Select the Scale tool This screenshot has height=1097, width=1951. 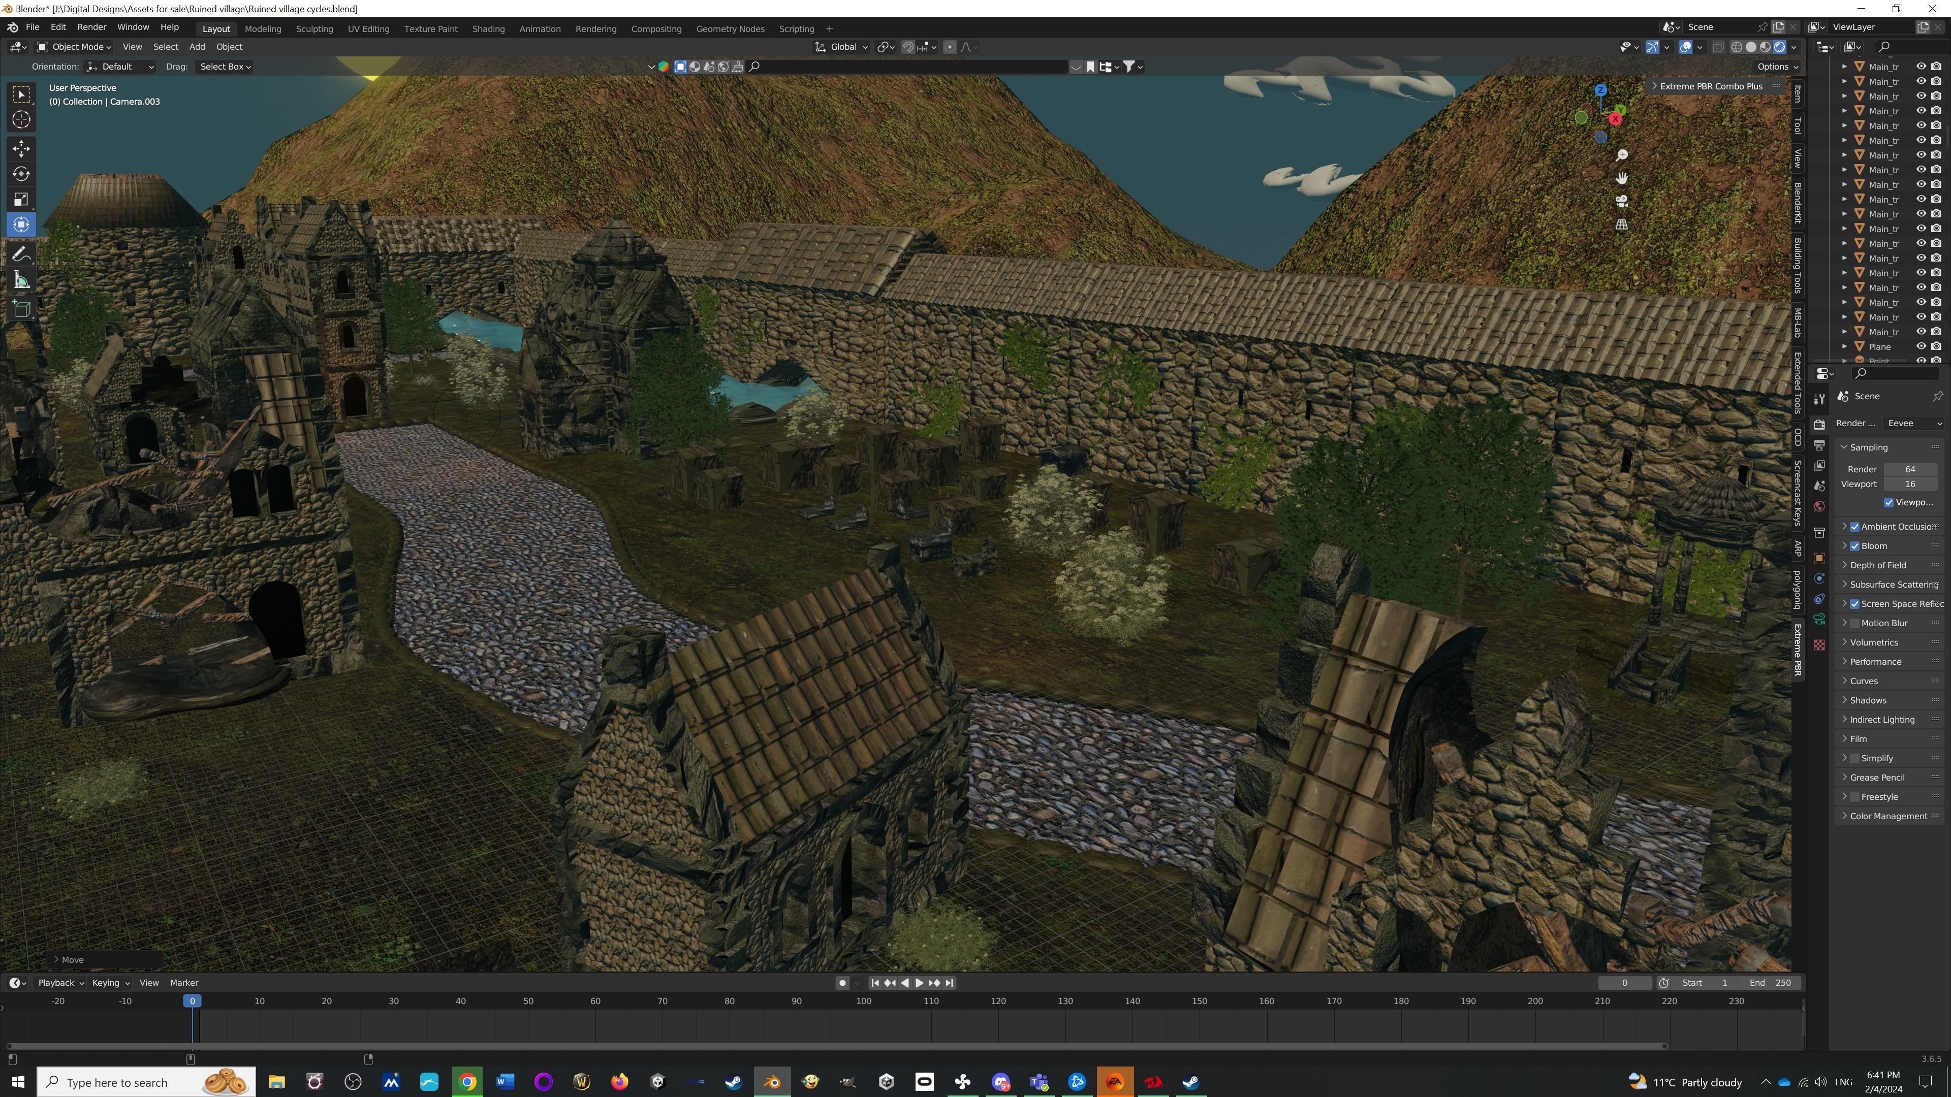[x=21, y=200]
